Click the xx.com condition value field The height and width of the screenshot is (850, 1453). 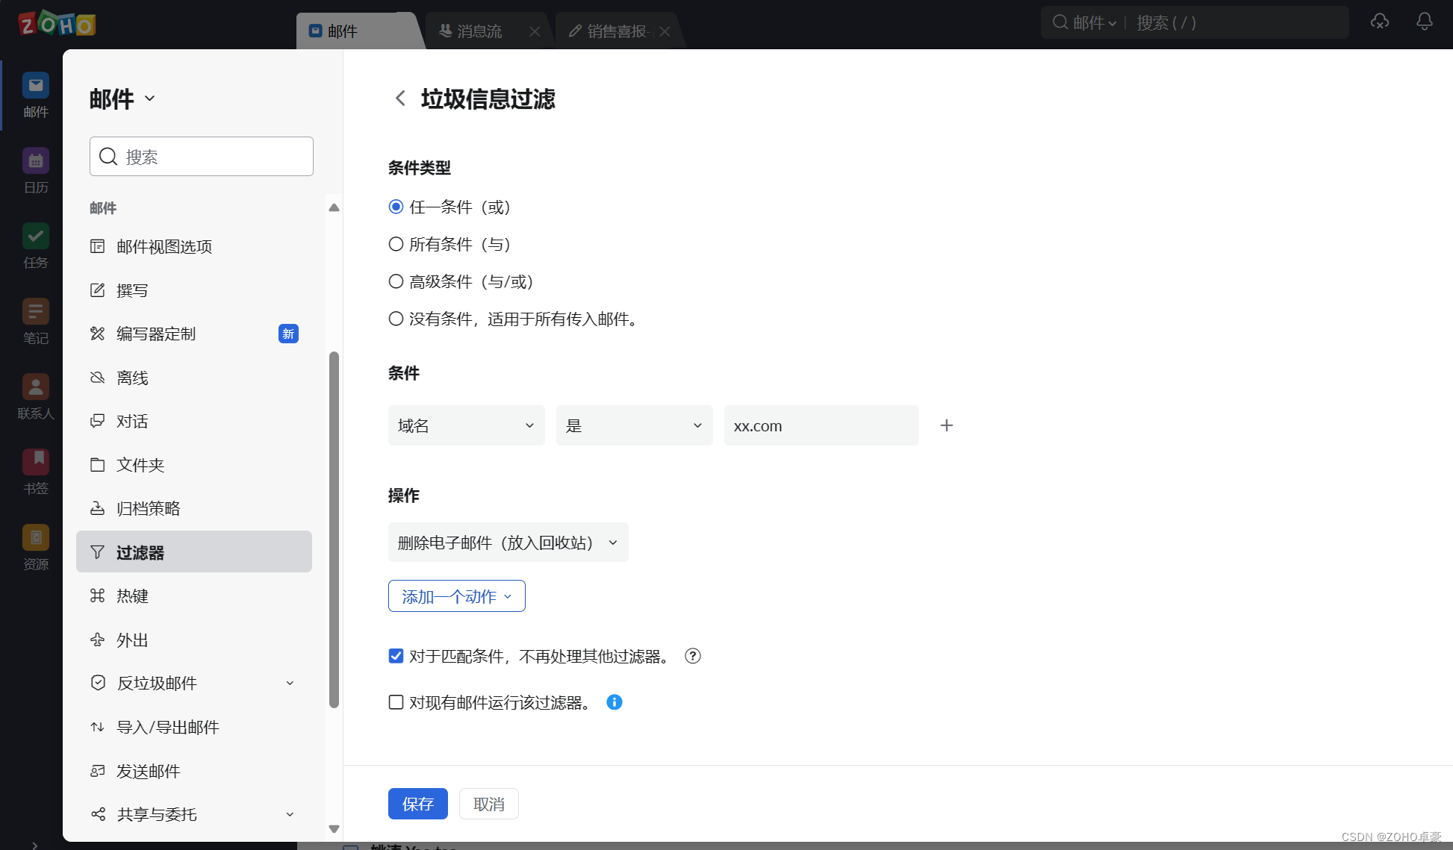[x=821, y=425]
